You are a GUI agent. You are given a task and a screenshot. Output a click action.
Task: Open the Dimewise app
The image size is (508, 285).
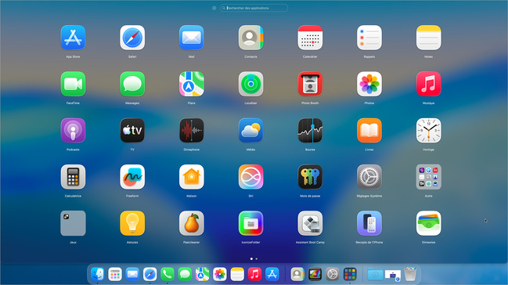pos(429,223)
